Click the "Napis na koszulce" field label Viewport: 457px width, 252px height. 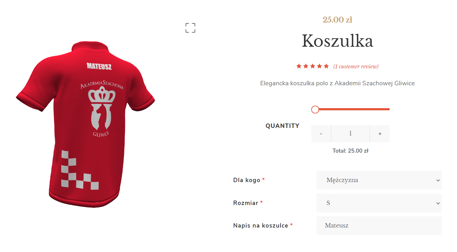pos(261,226)
